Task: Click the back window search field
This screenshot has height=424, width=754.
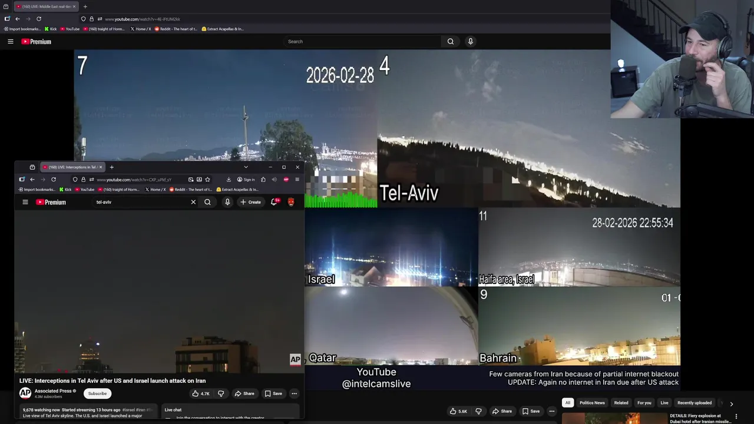Action: 362,41
